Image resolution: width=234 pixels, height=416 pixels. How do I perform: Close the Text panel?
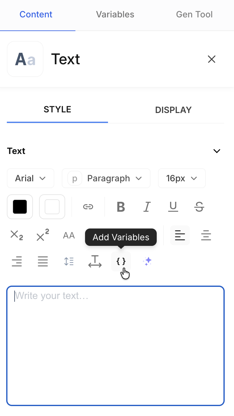(x=212, y=59)
